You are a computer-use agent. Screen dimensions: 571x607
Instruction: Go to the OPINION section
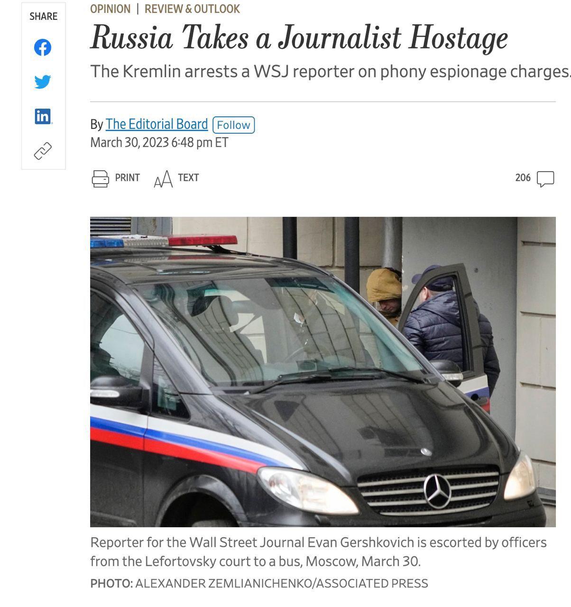pos(110,9)
